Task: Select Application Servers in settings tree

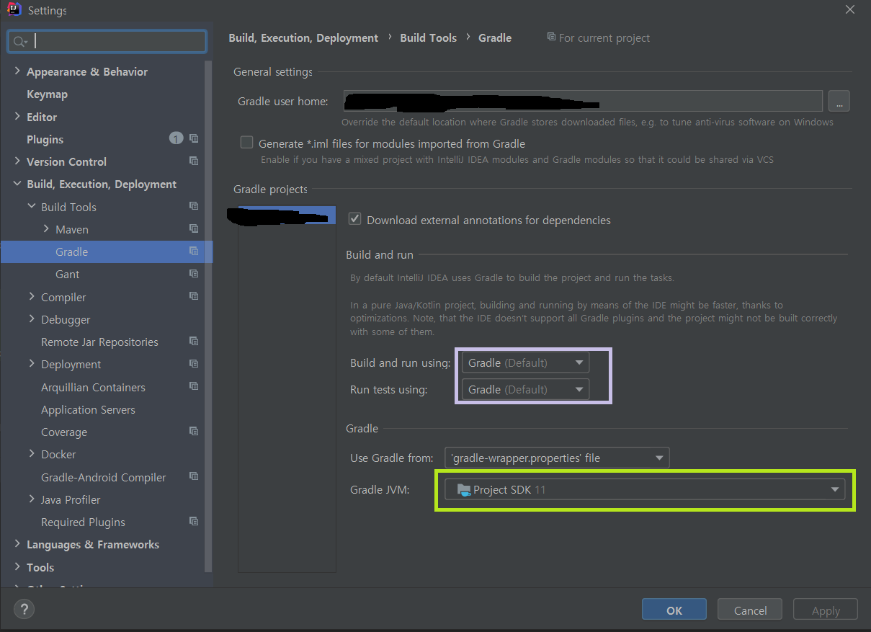Action: click(88, 409)
